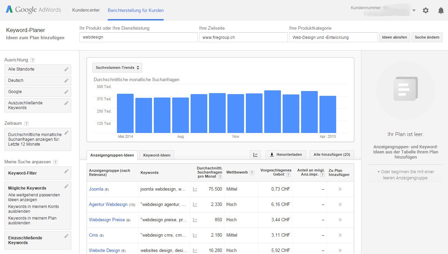
Task: Add Agentur Webdesign group to plan arrow
Action: pos(340,204)
